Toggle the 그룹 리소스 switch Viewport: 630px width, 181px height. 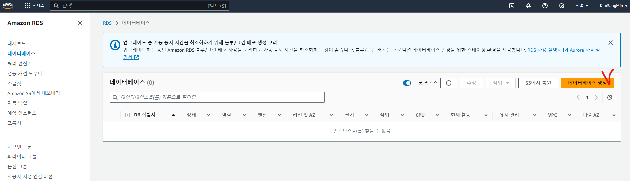coord(407,83)
